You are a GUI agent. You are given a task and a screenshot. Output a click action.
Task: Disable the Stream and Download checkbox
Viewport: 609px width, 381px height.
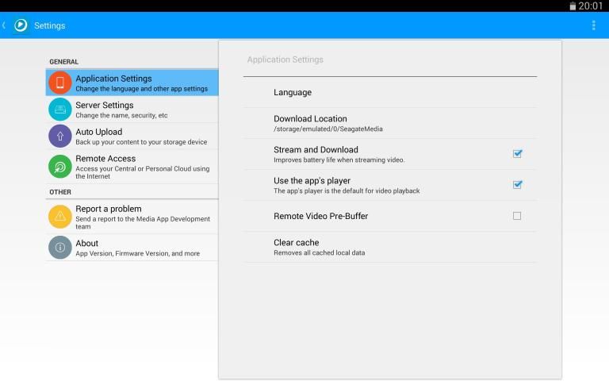coord(517,154)
